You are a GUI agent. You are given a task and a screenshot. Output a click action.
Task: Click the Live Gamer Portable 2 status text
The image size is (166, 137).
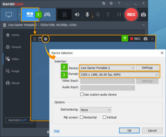tap(42, 25)
